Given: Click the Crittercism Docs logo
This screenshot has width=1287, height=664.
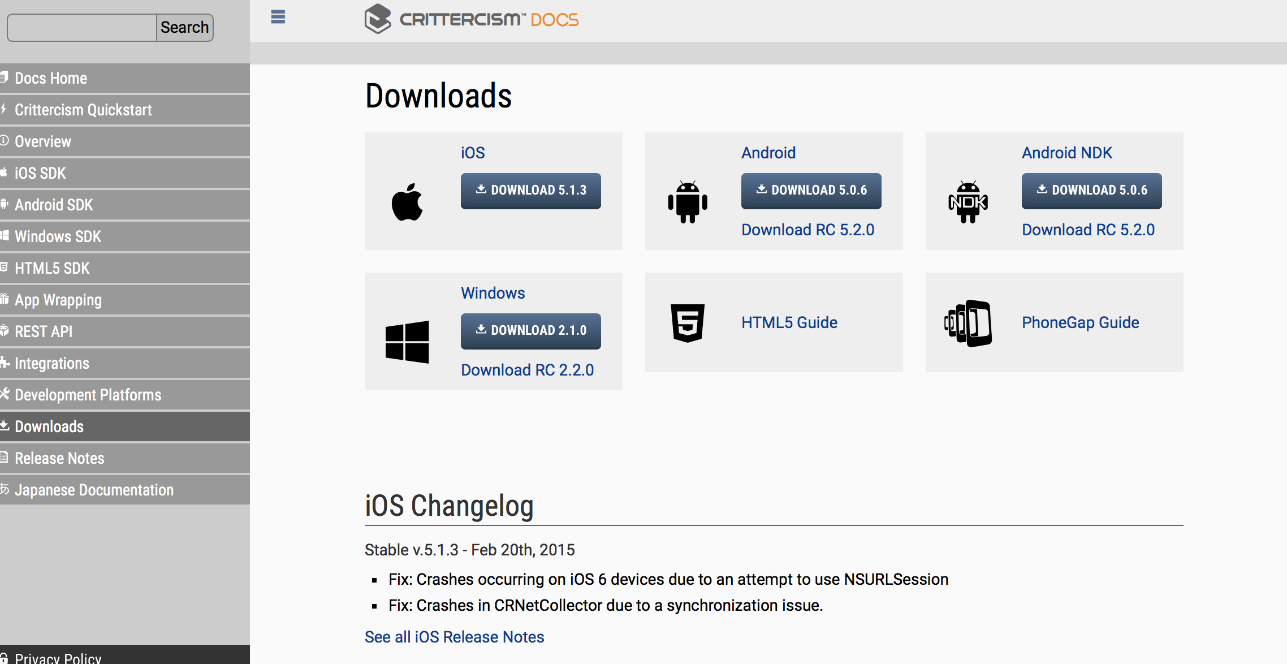Looking at the screenshot, I should pyautogui.click(x=472, y=20).
